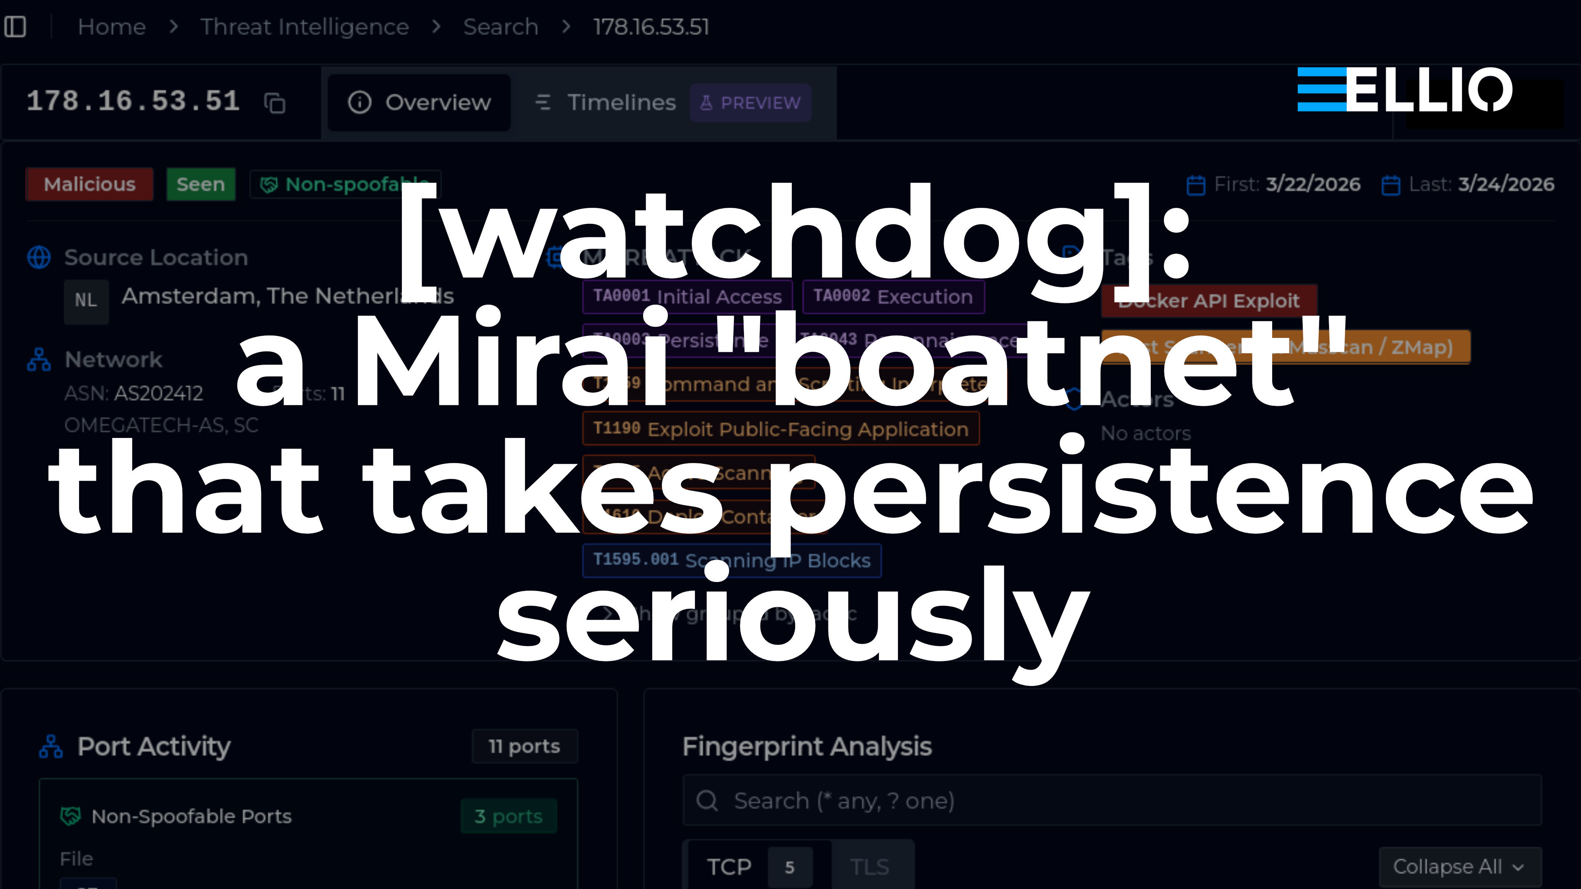The image size is (1581, 889).
Task: Click the Network topology icon
Action: click(x=39, y=360)
